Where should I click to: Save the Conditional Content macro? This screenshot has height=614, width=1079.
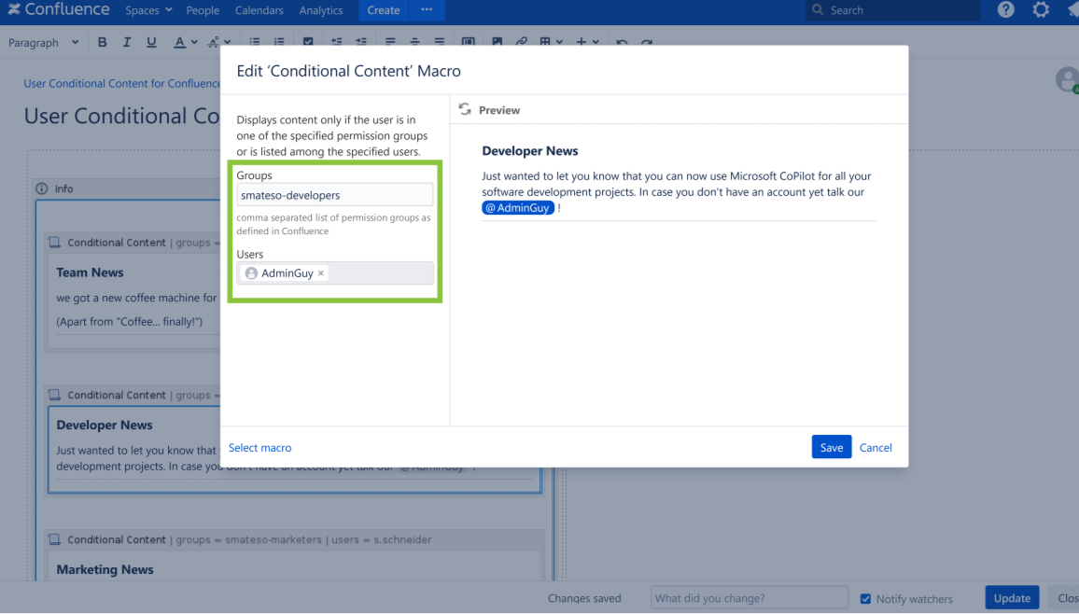click(831, 447)
